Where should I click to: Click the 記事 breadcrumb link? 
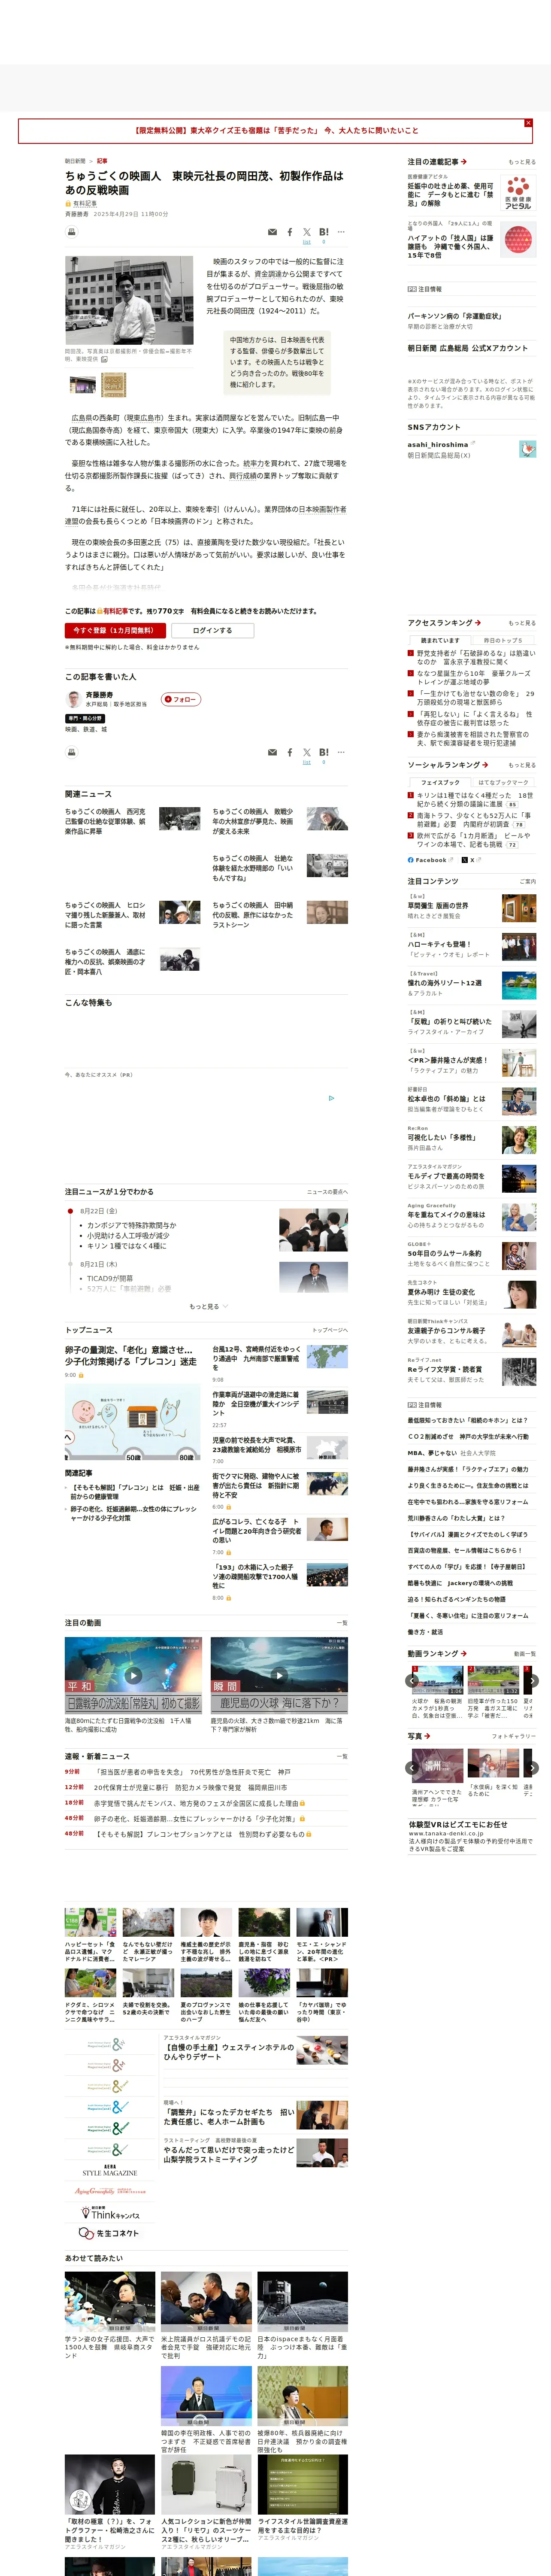click(x=102, y=161)
